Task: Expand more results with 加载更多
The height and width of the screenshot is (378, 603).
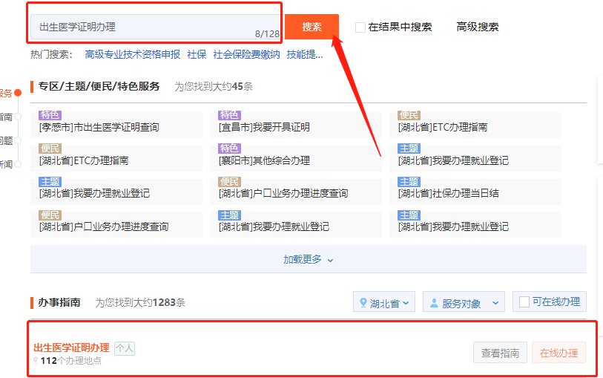Action: pyautogui.click(x=308, y=259)
